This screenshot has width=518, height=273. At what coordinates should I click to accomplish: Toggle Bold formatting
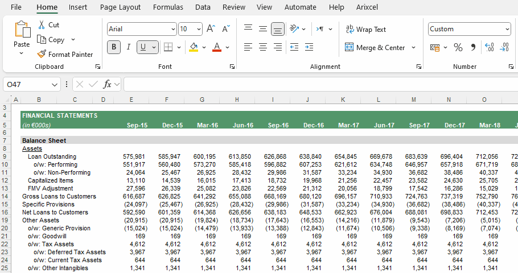point(114,47)
